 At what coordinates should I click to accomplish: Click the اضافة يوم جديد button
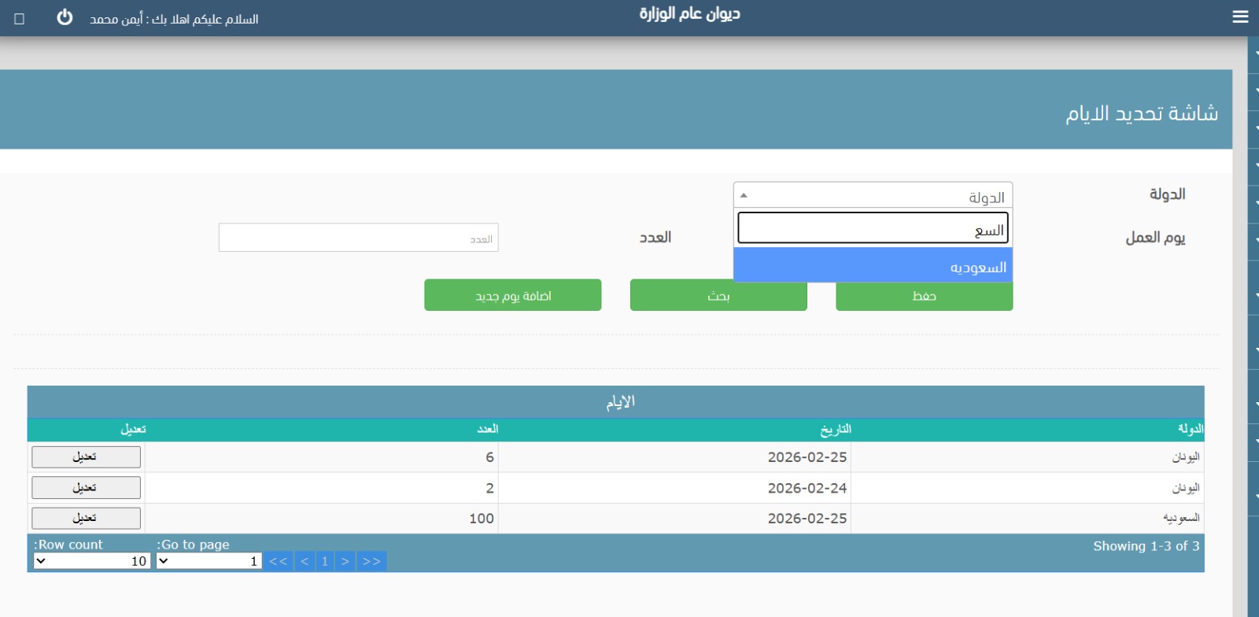click(512, 295)
